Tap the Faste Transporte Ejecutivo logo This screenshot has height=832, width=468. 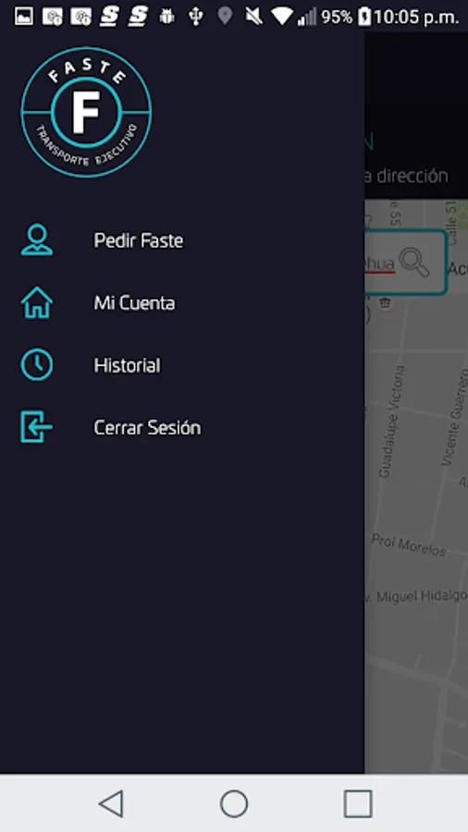click(x=87, y=112)
